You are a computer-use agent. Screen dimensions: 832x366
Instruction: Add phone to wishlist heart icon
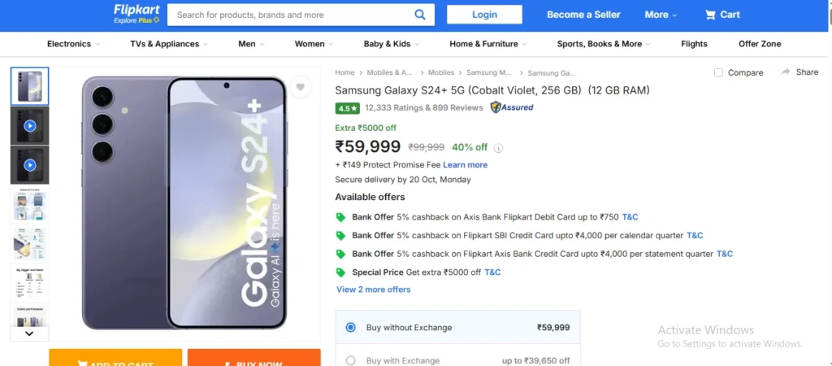(x=300, y=87)
